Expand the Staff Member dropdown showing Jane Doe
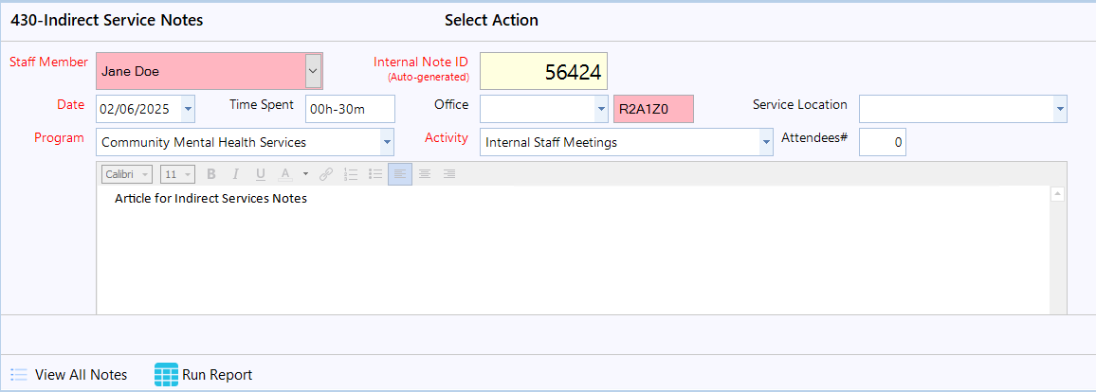The image size is (1096, 392). [x=313, y=70]
